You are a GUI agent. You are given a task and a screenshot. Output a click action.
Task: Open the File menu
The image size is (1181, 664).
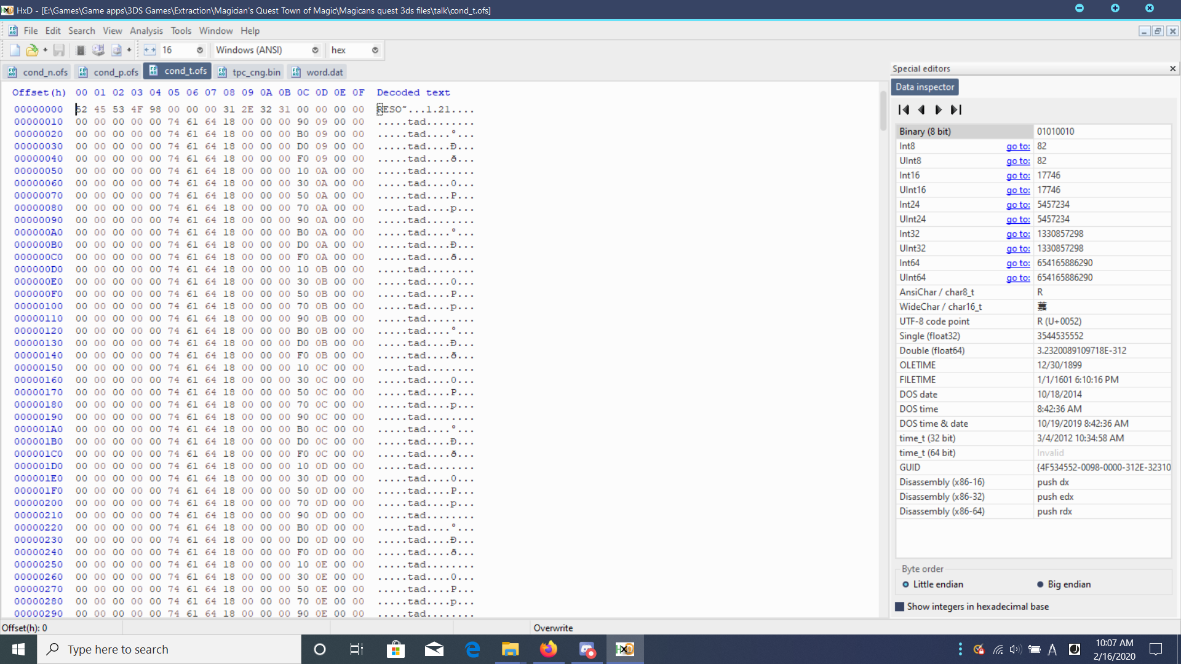click(x=31, y=31)
